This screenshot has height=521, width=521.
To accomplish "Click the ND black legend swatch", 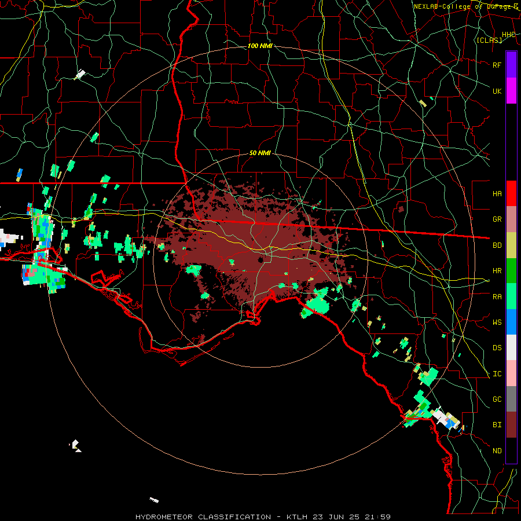I will click(511, 450).
